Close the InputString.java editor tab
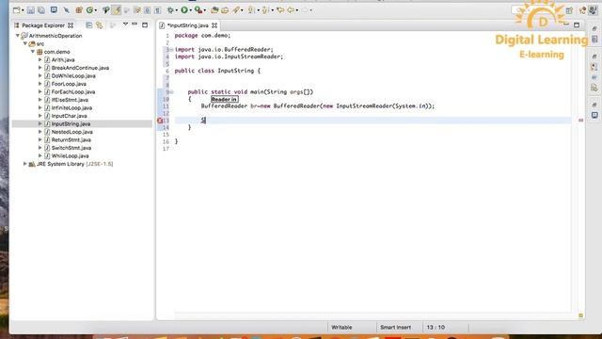 coord(214,25)
